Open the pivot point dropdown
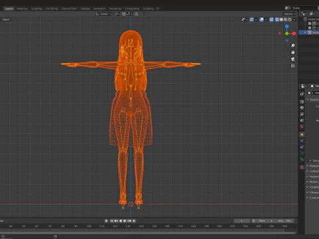Viewport: 319px width, 239px height. [x=117, y=14]
